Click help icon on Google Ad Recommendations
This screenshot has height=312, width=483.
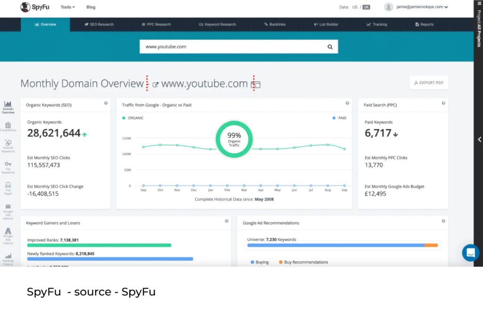point(443,221)
